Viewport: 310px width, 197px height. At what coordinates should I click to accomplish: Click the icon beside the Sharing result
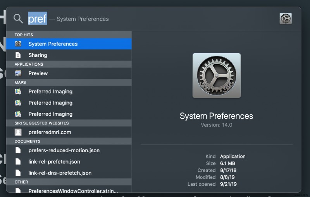click(x=18, y=55)
